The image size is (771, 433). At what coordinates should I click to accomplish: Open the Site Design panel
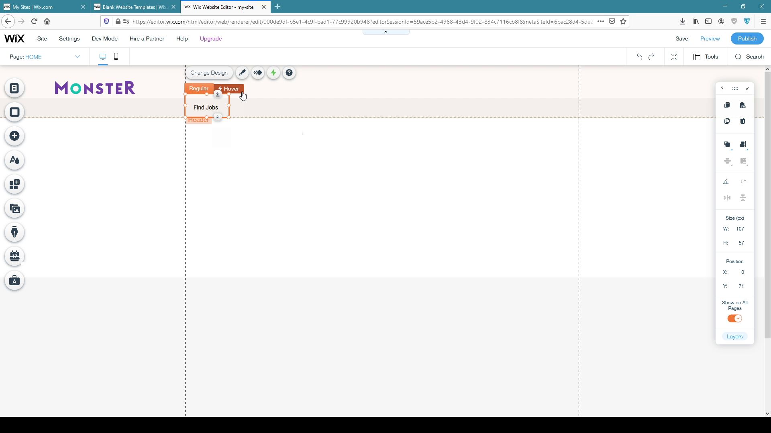(x=14, y=160)
